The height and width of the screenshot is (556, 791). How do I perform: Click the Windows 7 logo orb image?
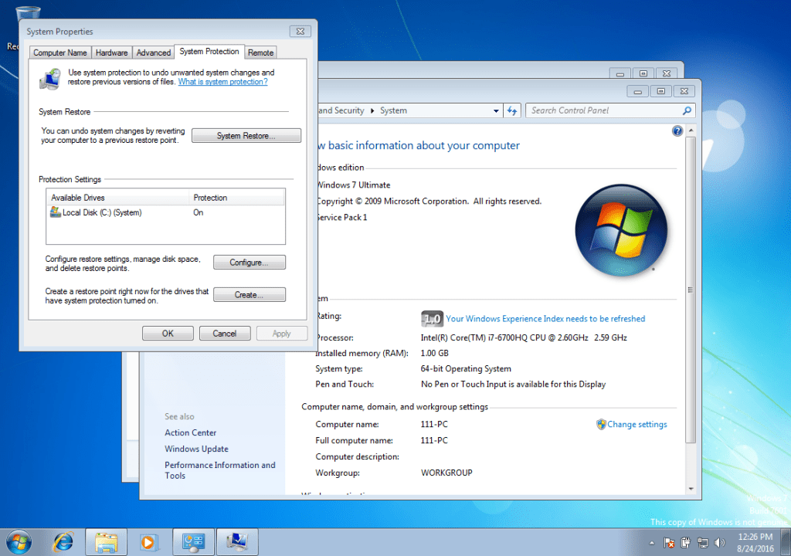coord(621,231)
